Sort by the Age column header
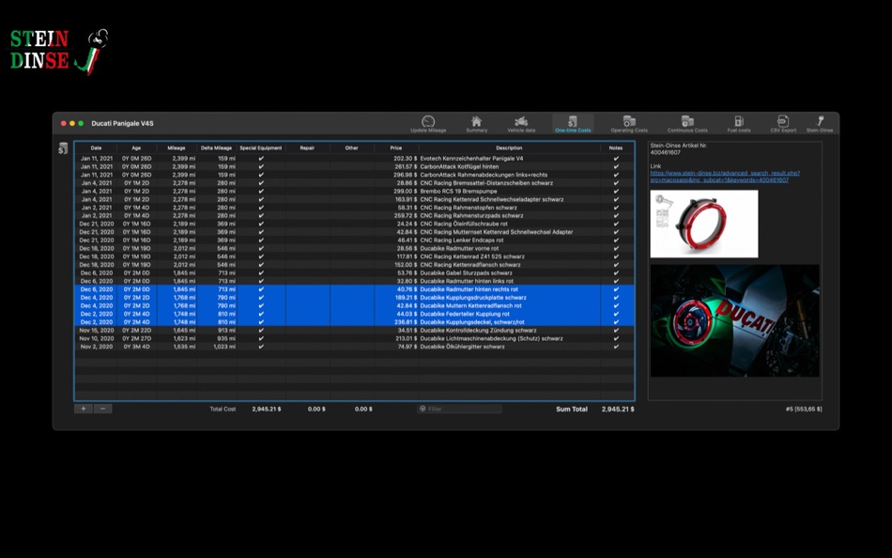Image resolution: width=892 pixels, height=558 pixels. tap(136, 148)
